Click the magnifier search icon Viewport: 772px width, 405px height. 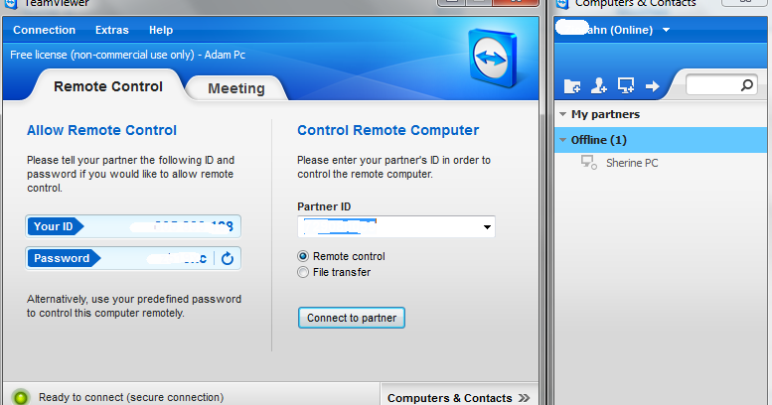coord(746,86)
